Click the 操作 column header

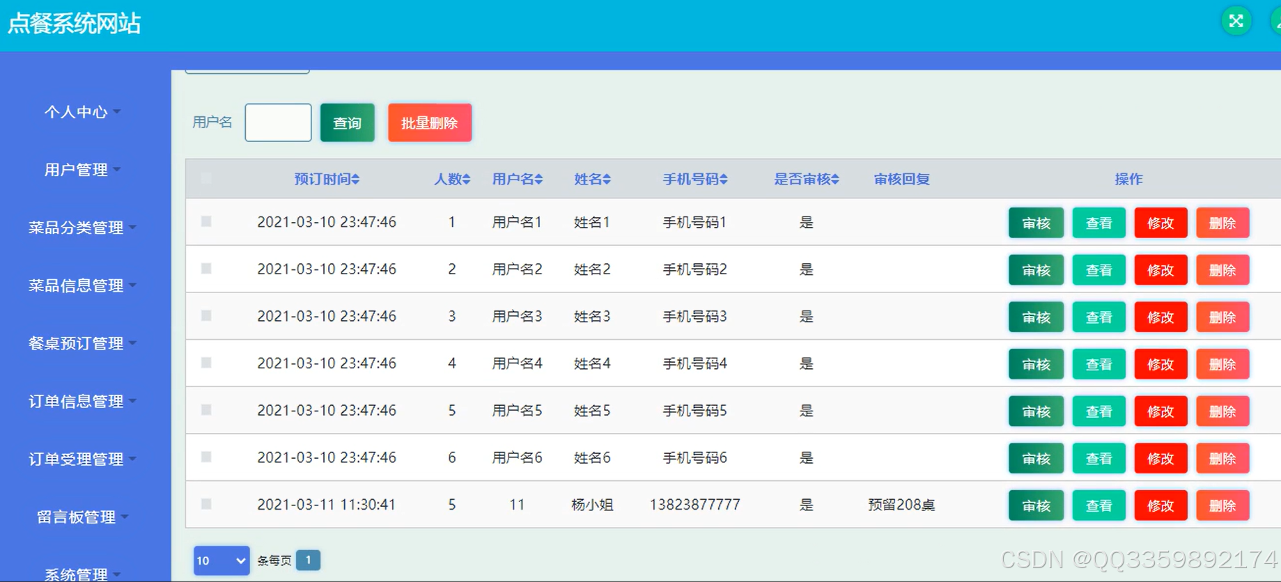[x=1128, y=180]
